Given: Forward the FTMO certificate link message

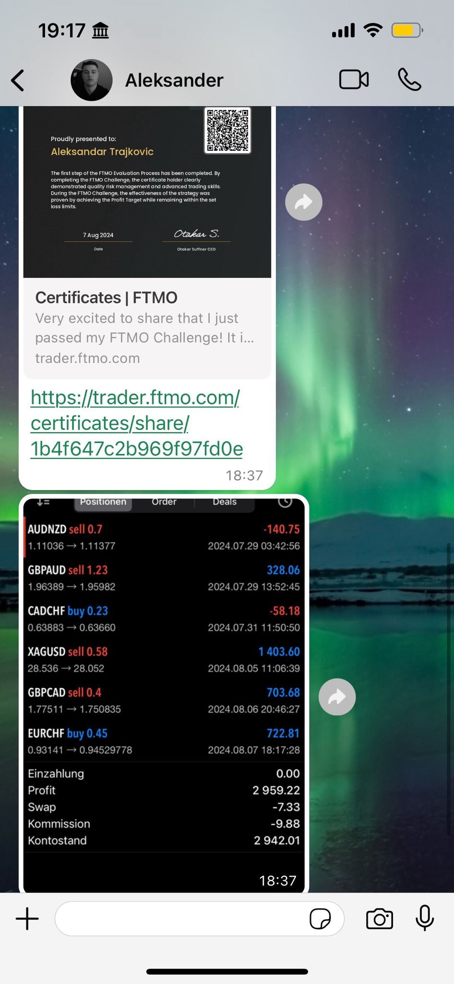Looking at the screenshot, I should click(x=304, y=202).
